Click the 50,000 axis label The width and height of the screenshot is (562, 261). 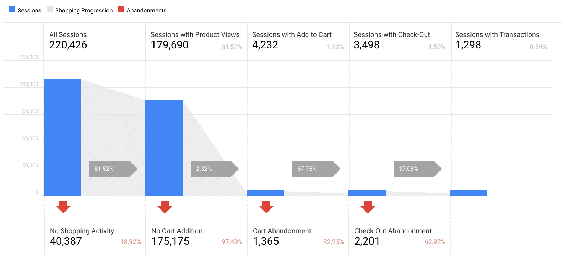click(x=30, y=165)
